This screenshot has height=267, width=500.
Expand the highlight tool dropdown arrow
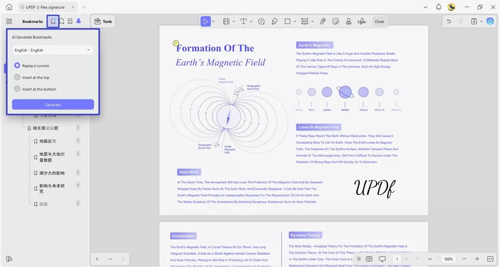(x=233, y=22)
